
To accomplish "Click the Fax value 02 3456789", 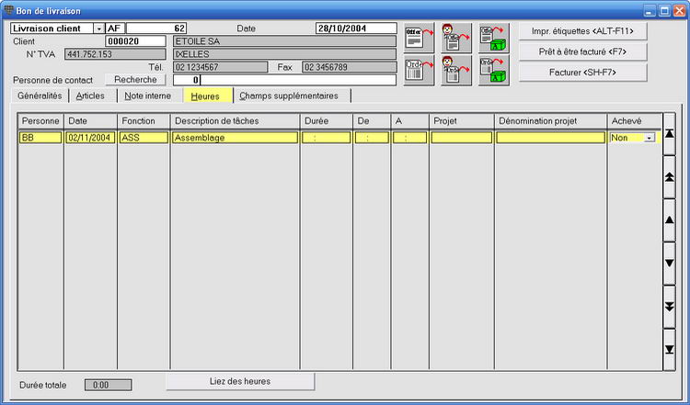I will [x=350, y=67].
